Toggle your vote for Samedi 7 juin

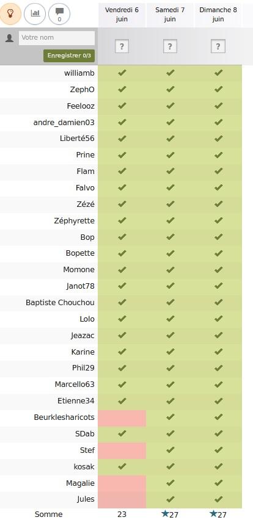[x=170, y=46]
